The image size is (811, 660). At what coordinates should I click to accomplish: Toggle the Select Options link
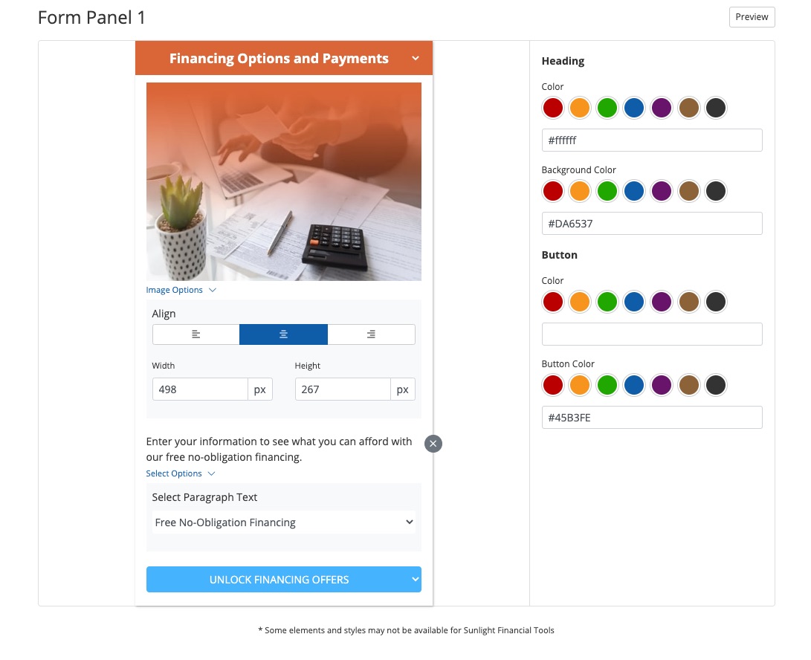[x=181, y=473]
